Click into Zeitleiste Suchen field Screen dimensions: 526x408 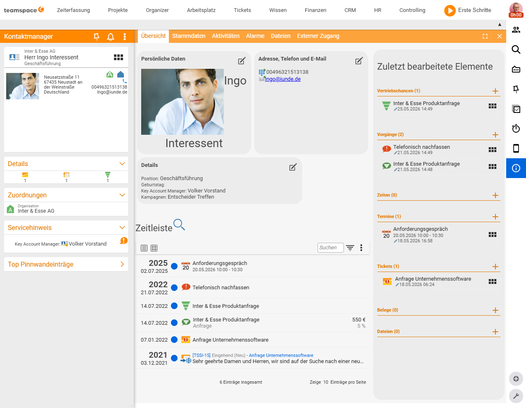[330, 248]
